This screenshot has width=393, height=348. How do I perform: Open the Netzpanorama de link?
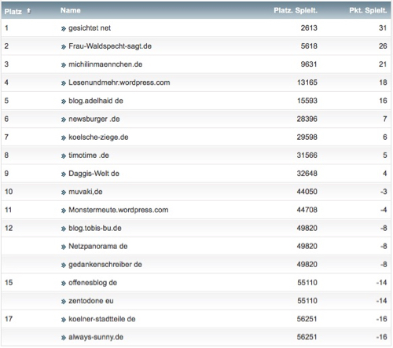(x=98, y=246)
